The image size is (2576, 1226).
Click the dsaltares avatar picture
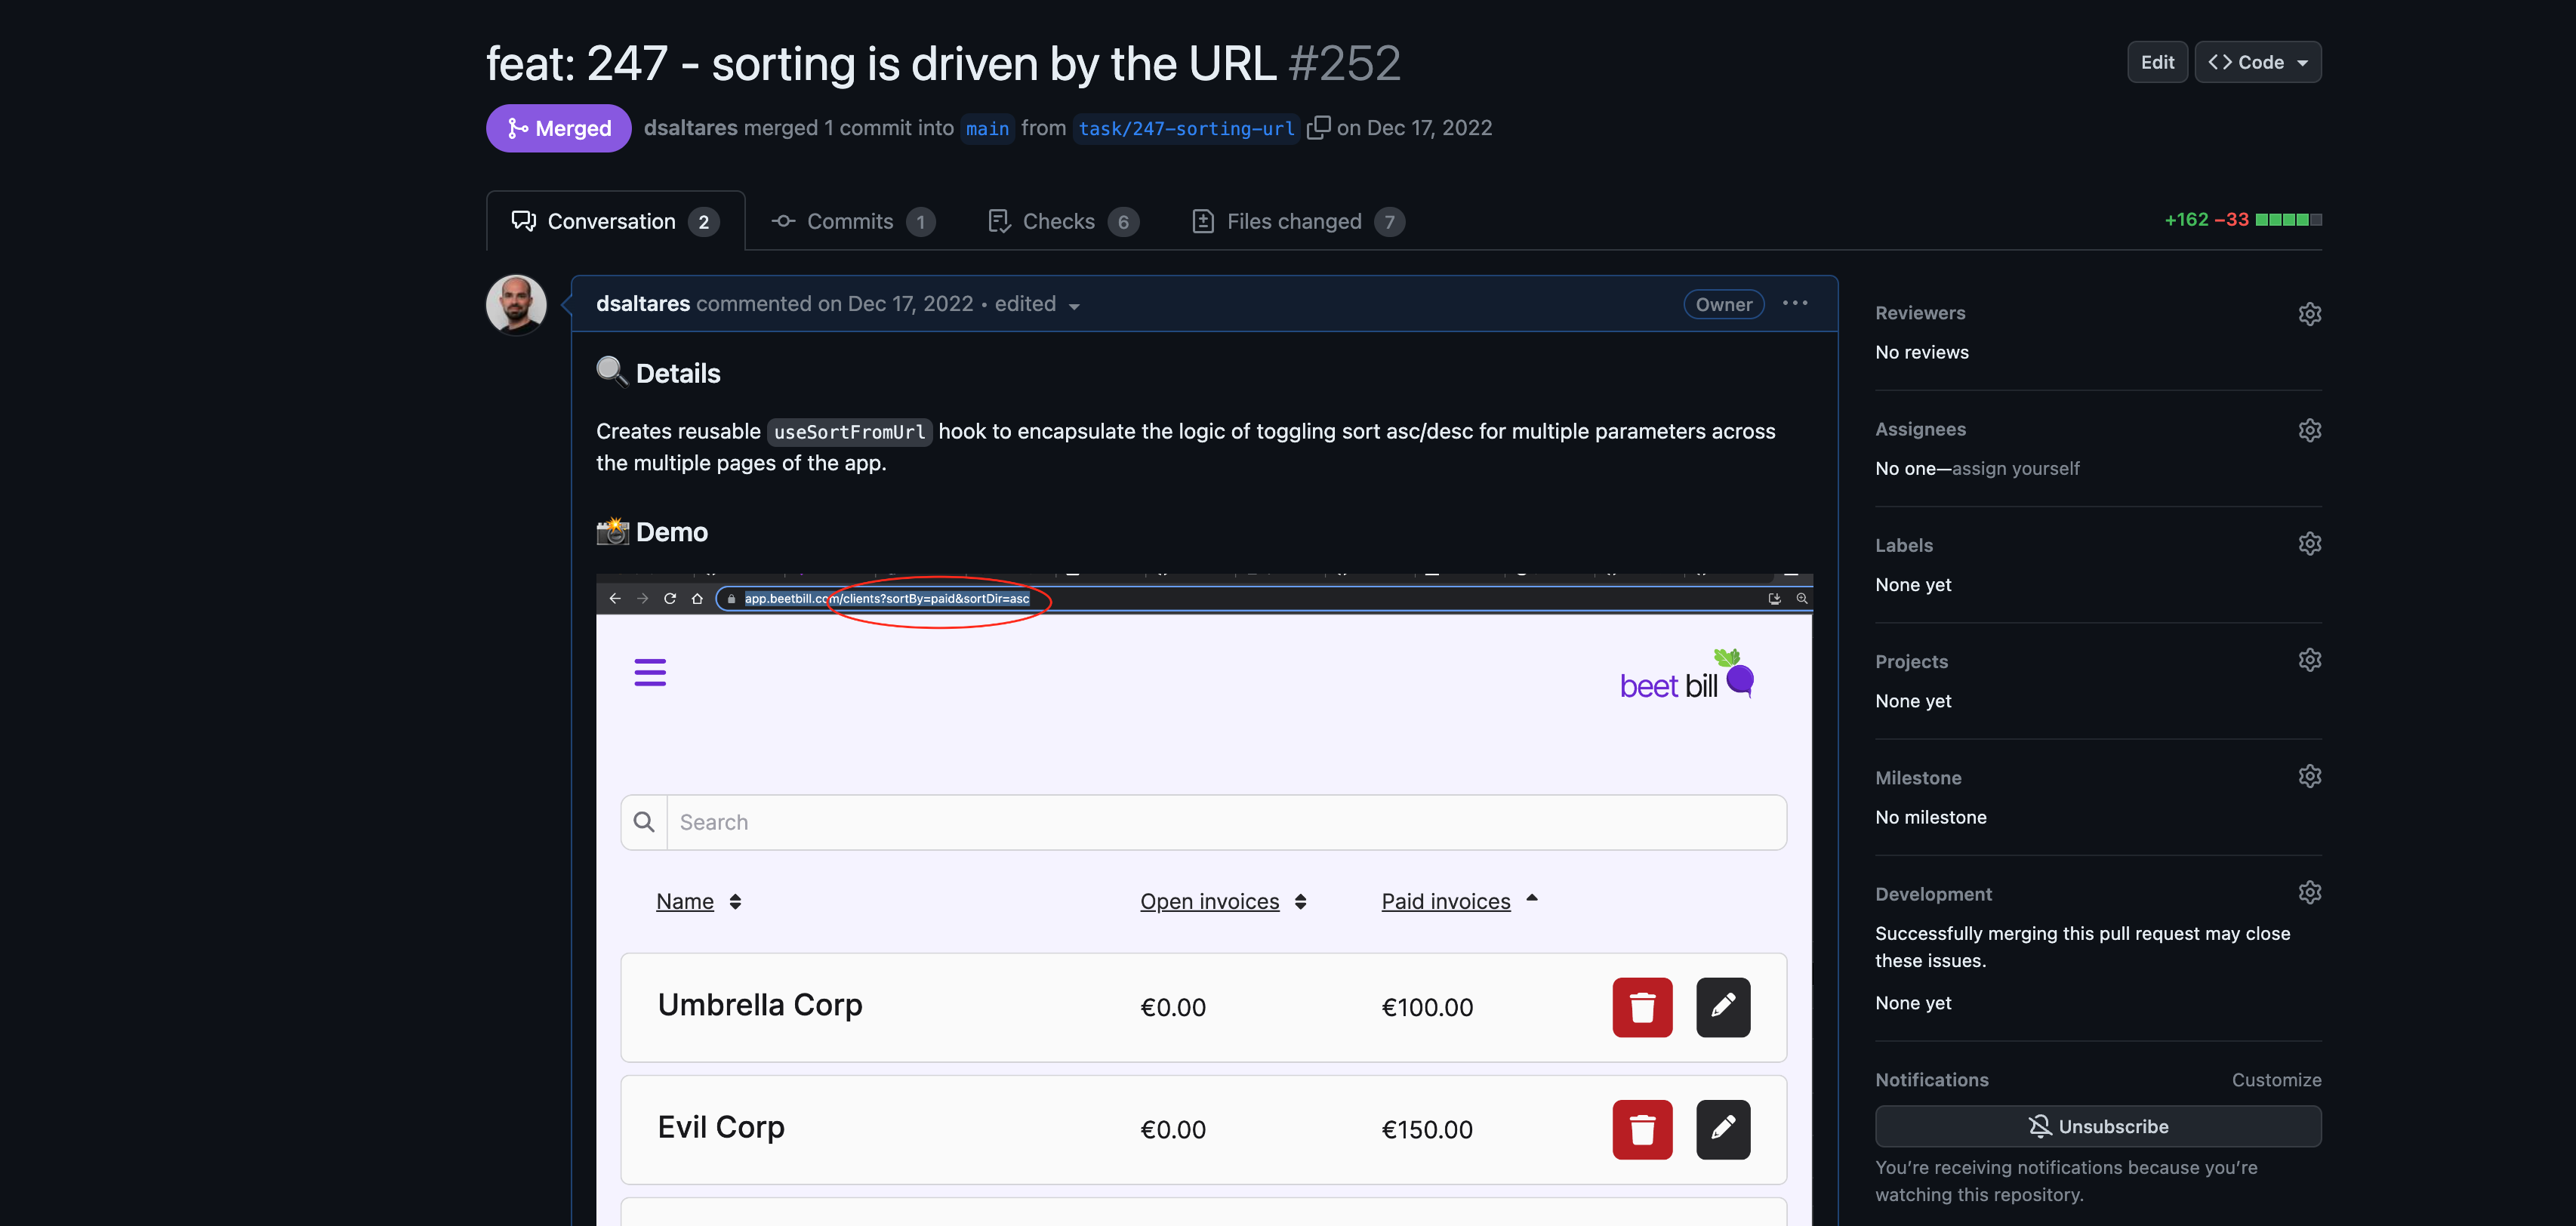click(516, 304)
